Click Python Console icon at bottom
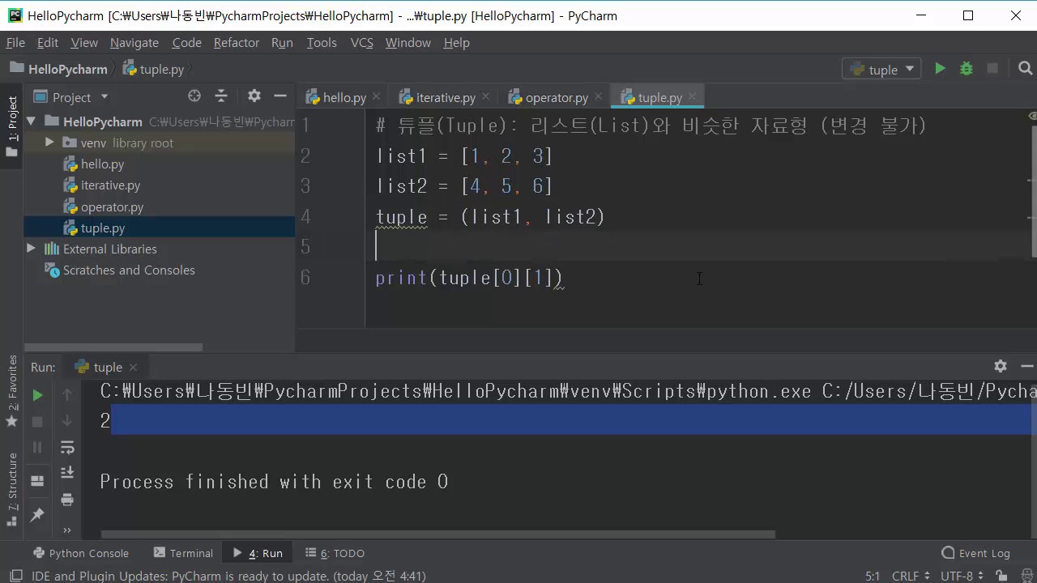1037x583 pixels. point(37,553)
